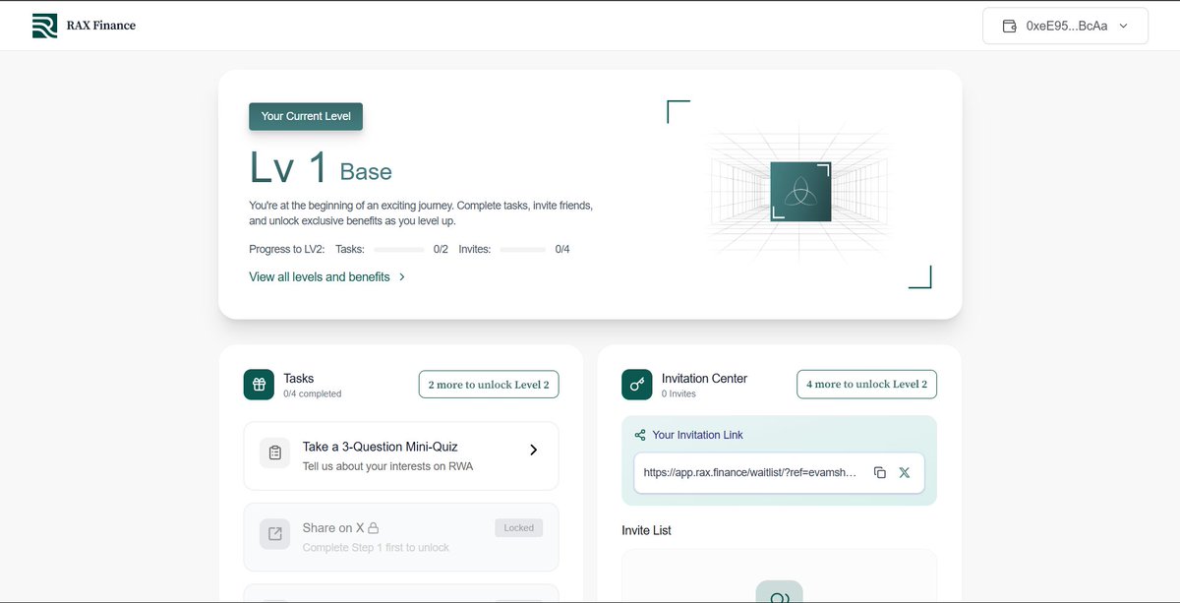
Task: Click the Share on X external-link icon
Action: 275,533
